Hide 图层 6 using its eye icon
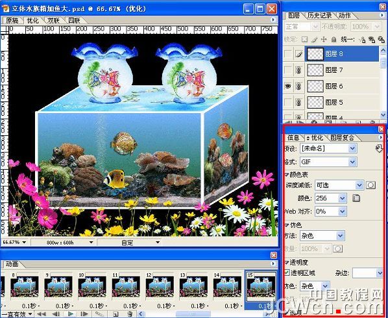This screenshot has height=318, width=388. 288,86
